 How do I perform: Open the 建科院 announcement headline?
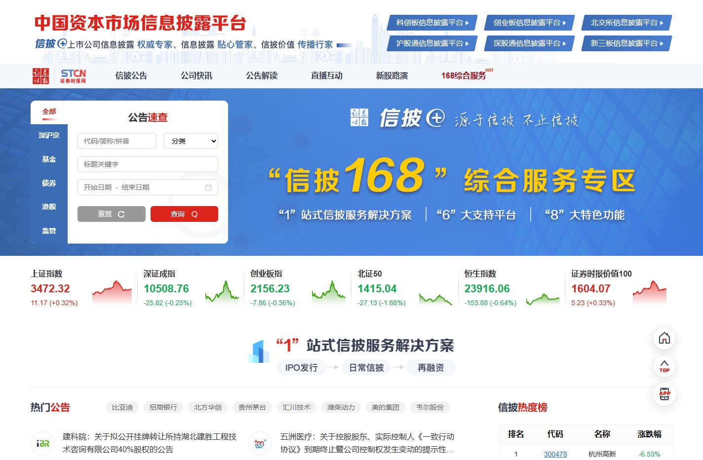(x=150, y=443)
